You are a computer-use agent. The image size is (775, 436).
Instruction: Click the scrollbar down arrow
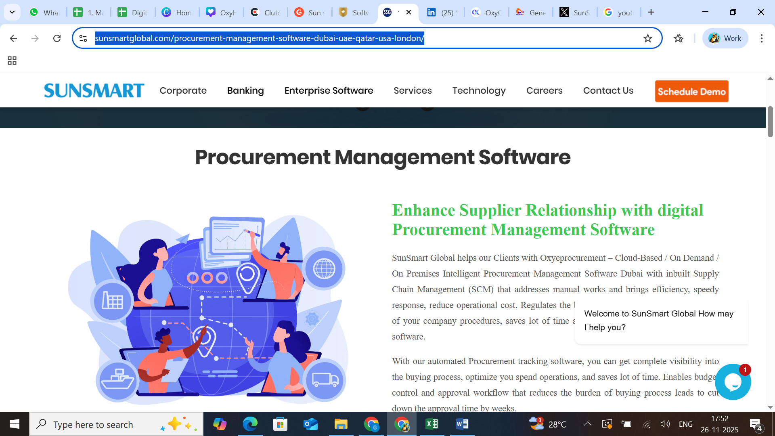(770, 407)
